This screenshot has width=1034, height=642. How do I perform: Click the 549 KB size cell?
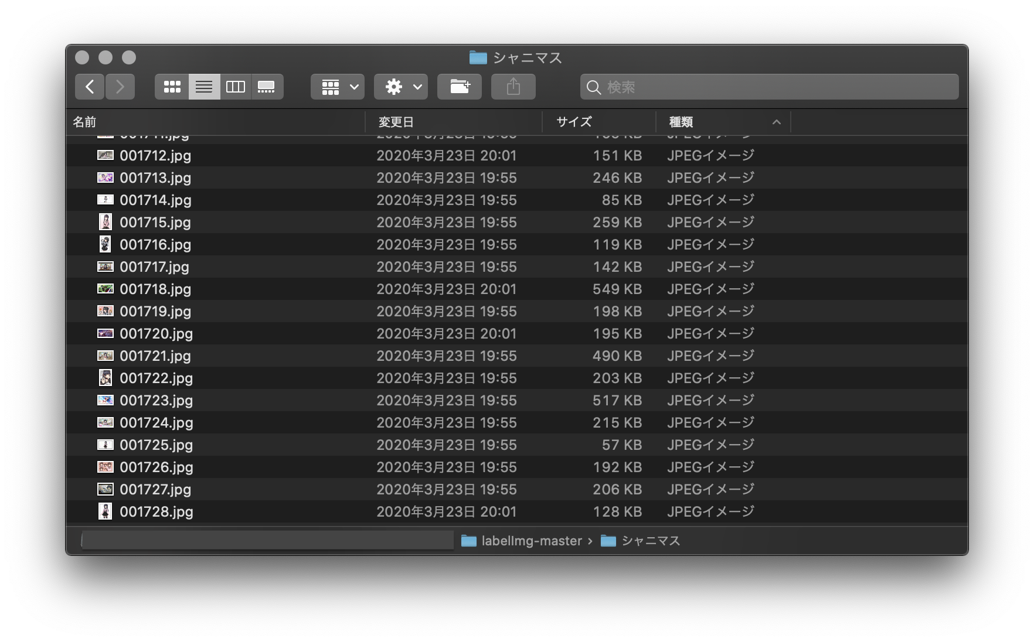(x=617, y=289)
